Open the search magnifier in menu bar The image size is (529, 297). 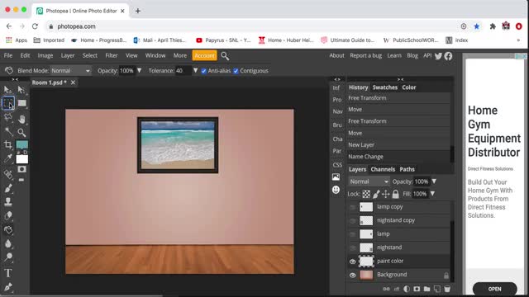point(225,56)
